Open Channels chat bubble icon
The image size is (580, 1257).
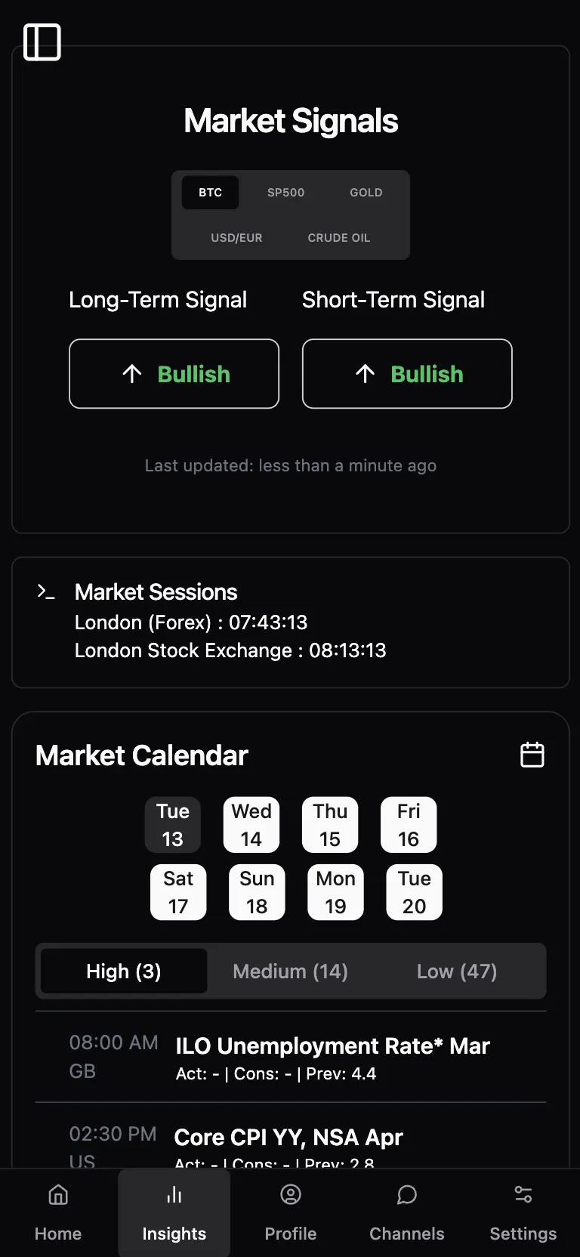[407, 1195]
